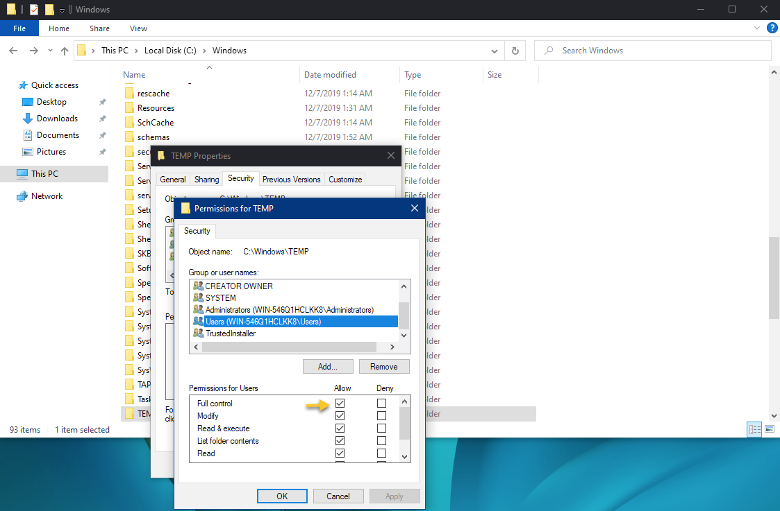
Task: Open the Home ribbon tab
Action: click(x=59, y=28)
